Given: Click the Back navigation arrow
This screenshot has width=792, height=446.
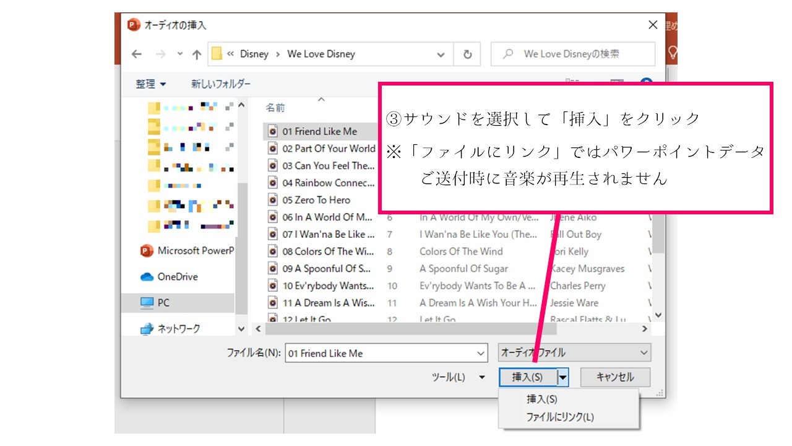Looking at the screenshot, I should pyautogui.click(x=137, y=55).
